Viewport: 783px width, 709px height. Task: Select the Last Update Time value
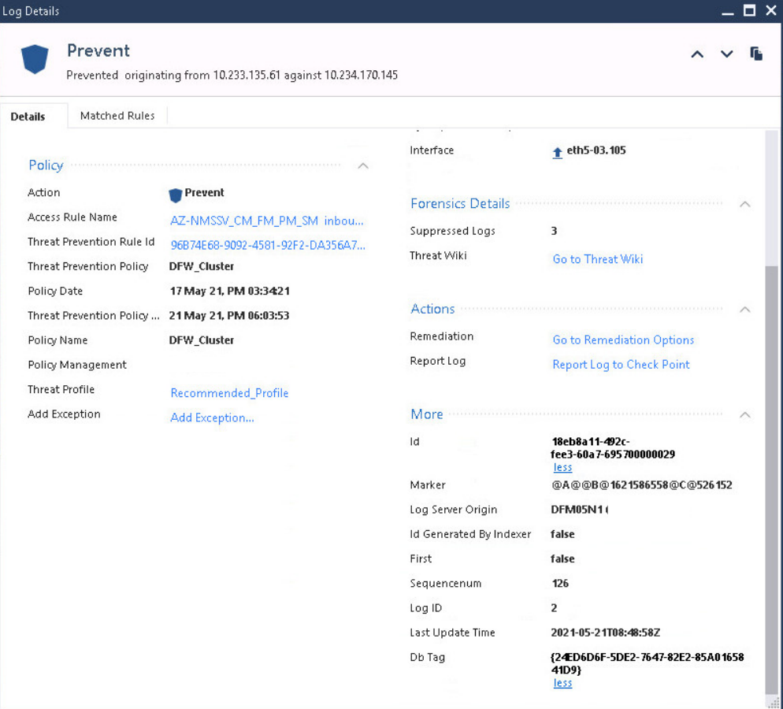(x=605, y=633)
